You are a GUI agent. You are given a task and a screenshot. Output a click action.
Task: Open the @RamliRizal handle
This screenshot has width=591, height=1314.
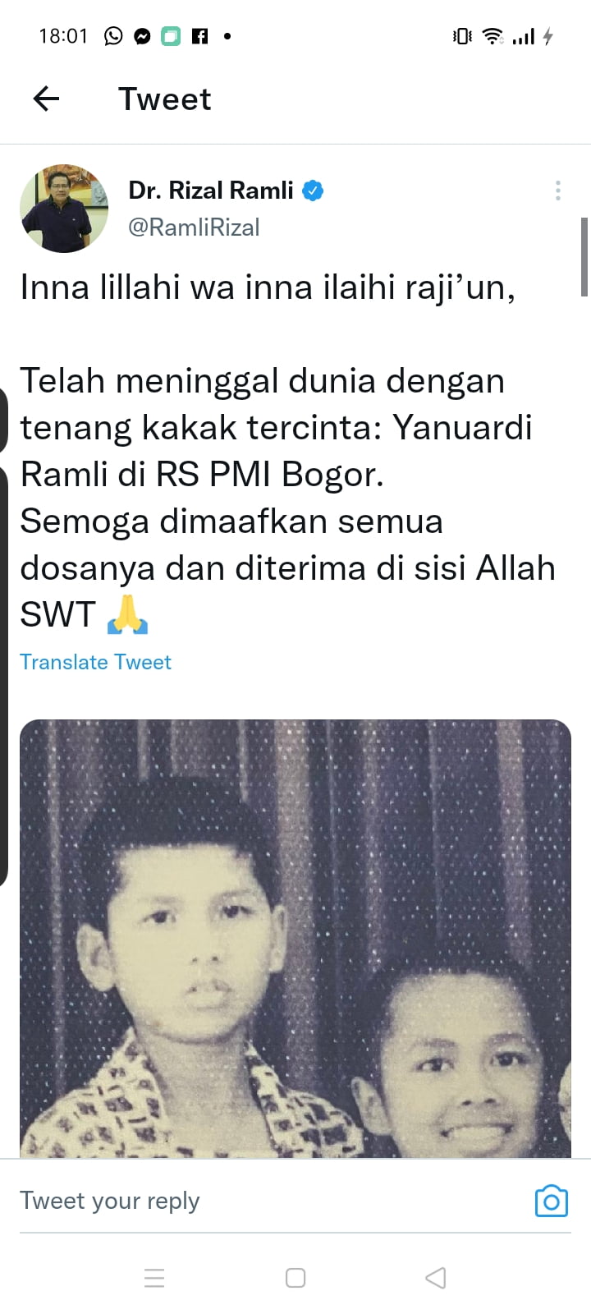click(194, 227)
